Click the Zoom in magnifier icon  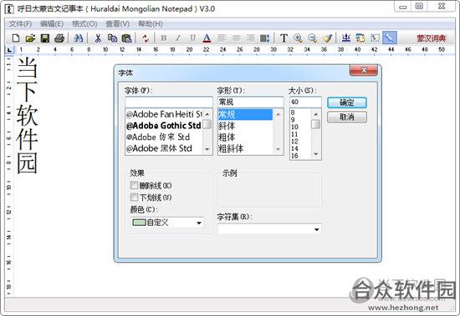[x=299, y=38]
